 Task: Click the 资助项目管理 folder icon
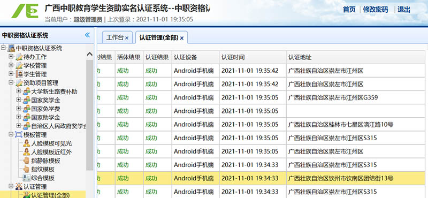tap(19, 83)
